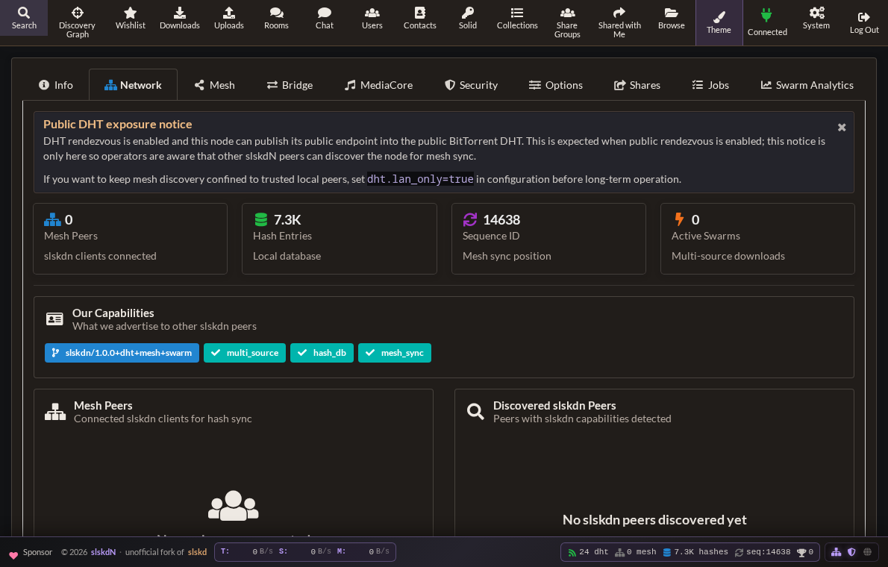
Task: Click the Sequence ID stat card
Action: pos(548,239)
